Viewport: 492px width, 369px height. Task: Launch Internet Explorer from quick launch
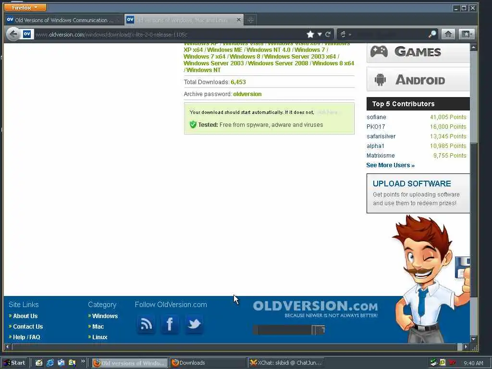50,363
